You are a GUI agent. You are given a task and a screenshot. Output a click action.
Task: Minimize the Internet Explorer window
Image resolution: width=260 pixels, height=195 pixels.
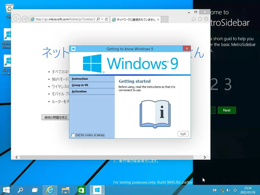pos(189,12)
